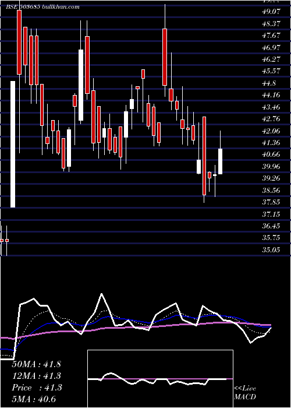The image size is (291, 408).
Task: Click the <<Live MACD label
Action: point(245,393)
